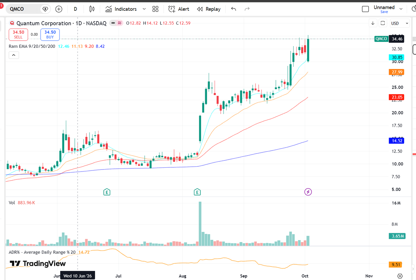416x280 pixels.
Task: Click the July earnings E marker
Action: (107, 192)
